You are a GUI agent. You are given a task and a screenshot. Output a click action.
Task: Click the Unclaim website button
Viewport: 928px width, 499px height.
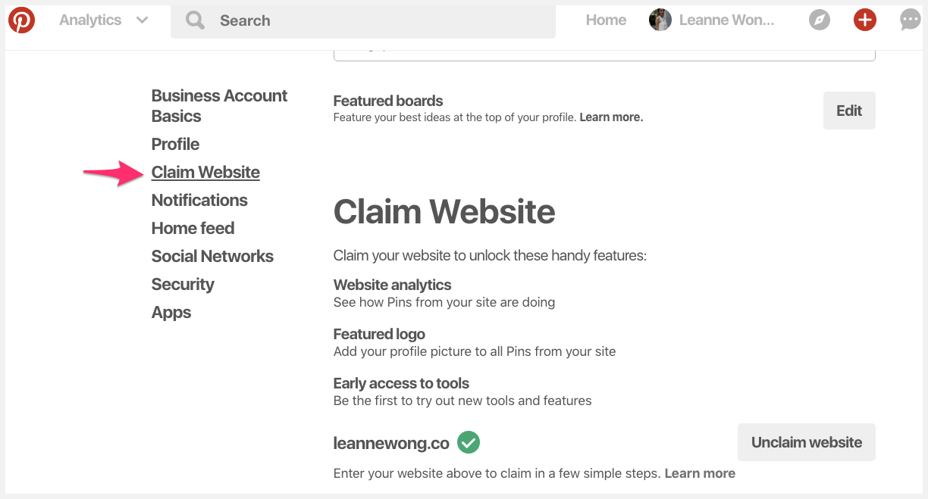[806, 442]
